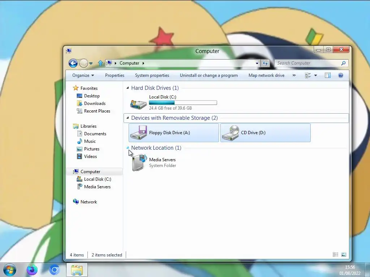
Task: Click Properties in the command bar
Action: pos(115,75)
